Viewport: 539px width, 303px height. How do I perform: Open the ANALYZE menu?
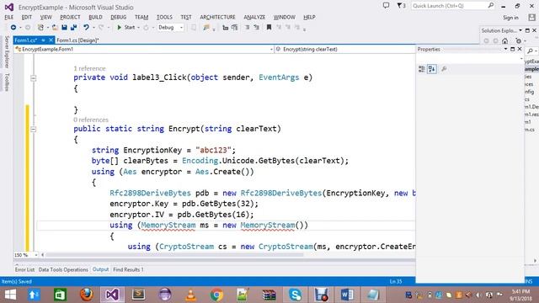click(254, 17)
